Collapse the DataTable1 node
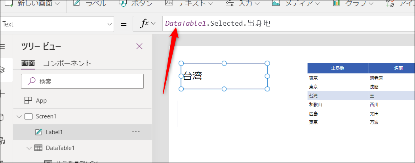This screenshot has height=163, width=415. [x=29, y=148]
